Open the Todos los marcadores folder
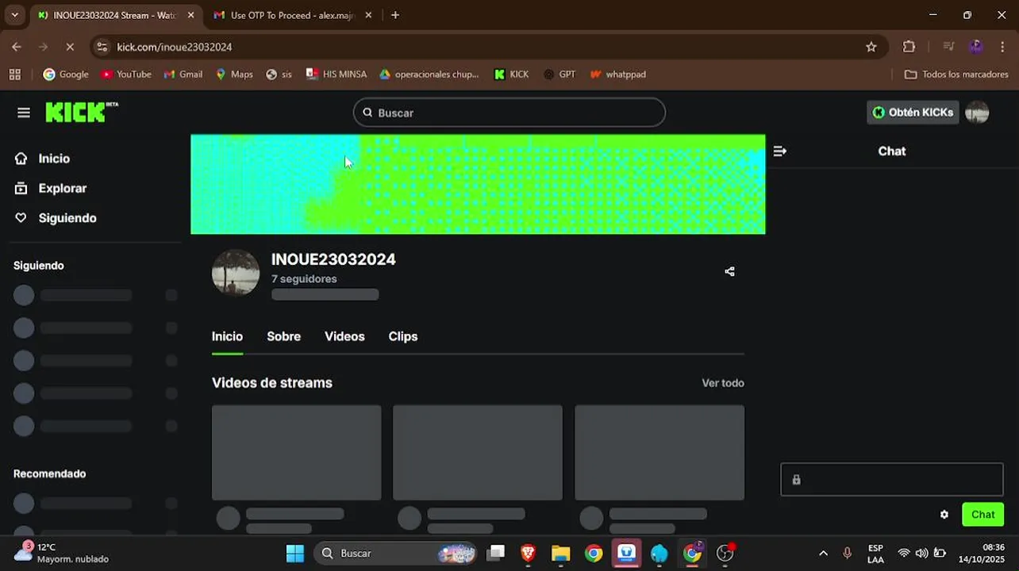1019x571 pixels. pyautogui.click(x=956, y=75)
